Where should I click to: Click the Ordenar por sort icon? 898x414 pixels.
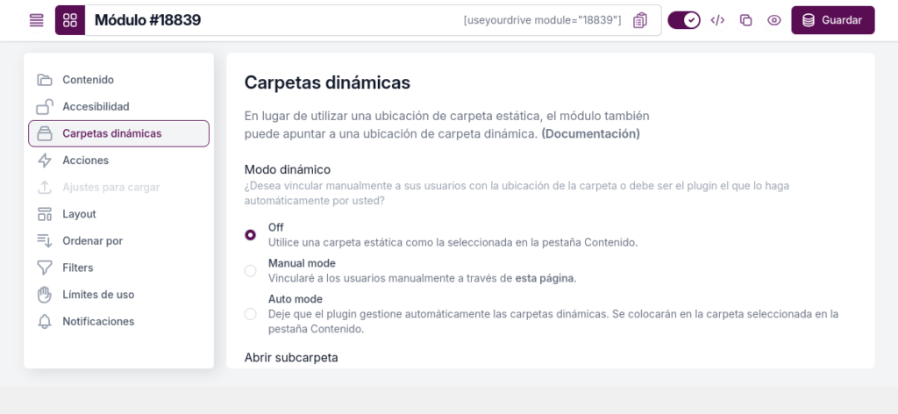click(x=45, y=241)
